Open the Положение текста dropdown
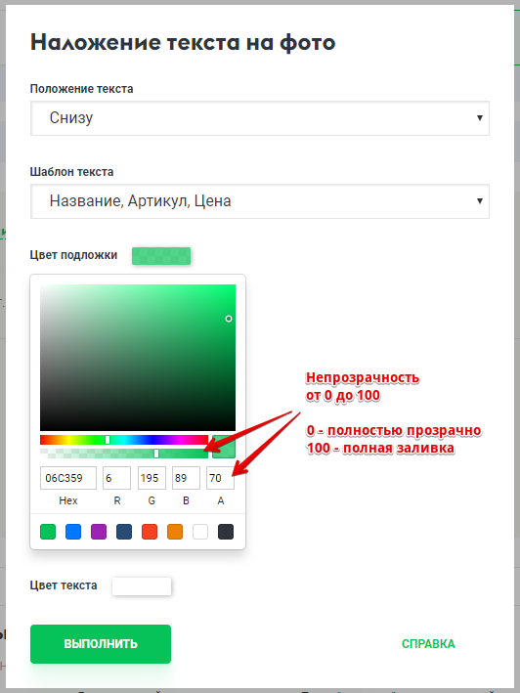520x693 pixels. pyautogui.click(x=260, y=118)
